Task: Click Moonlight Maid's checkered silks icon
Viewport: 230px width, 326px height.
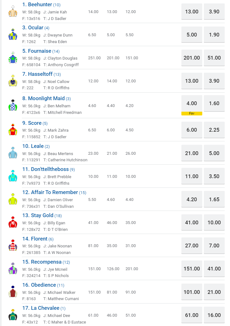Action: tap(13, 105)
